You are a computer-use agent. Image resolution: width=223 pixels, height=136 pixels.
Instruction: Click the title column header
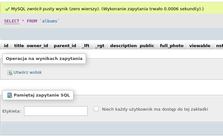[x=19, y=46]
